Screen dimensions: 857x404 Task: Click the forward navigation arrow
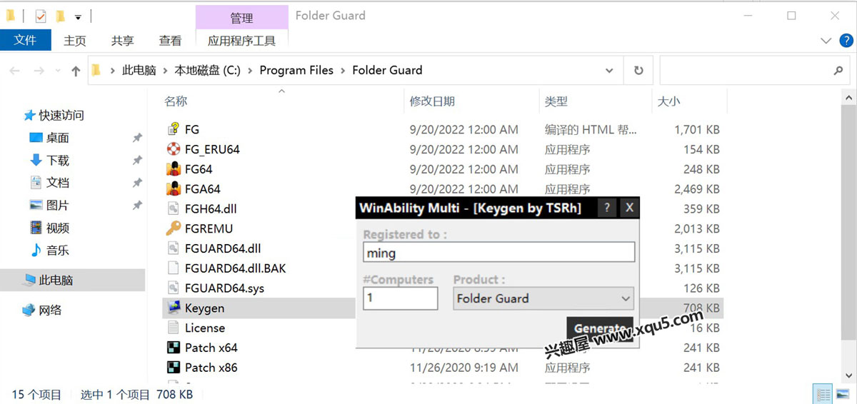coord(39,71)
